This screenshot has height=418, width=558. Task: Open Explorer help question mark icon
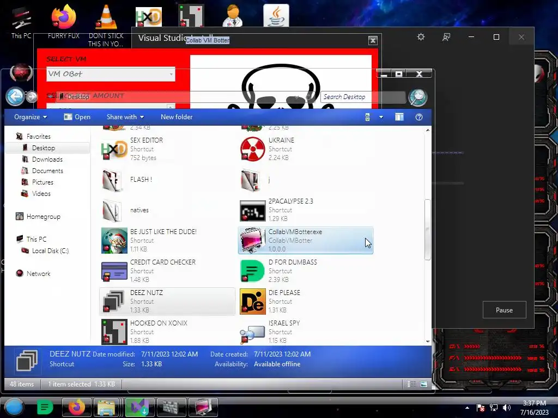419,117
